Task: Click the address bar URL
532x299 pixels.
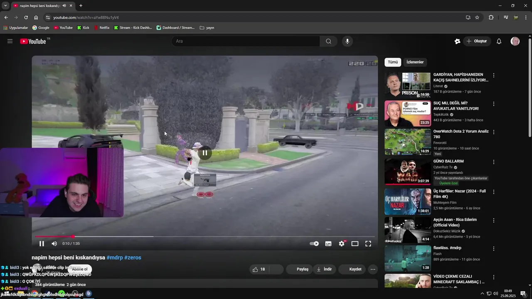Action: (x=86, y=17)
